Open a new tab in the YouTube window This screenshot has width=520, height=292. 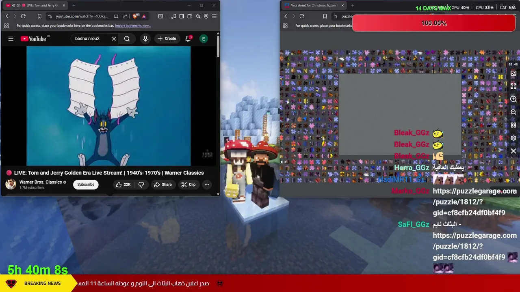[x=74, y=5]
